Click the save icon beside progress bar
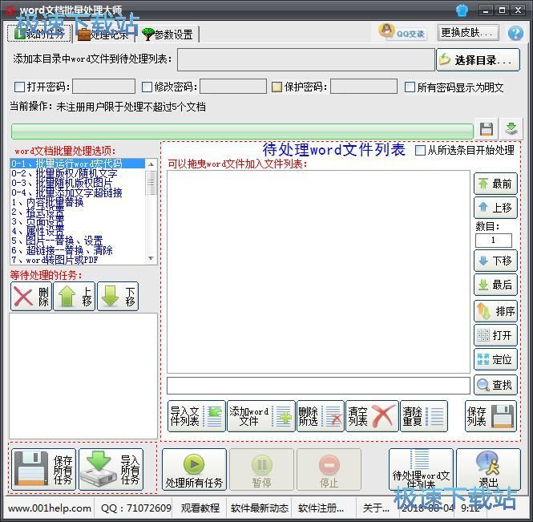The height and width of the screenshot is (522, 533). coord(487,129)
